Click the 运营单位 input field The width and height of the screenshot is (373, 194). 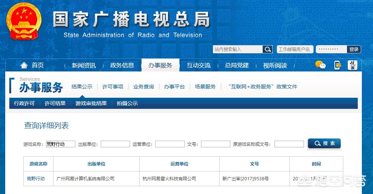170,144
